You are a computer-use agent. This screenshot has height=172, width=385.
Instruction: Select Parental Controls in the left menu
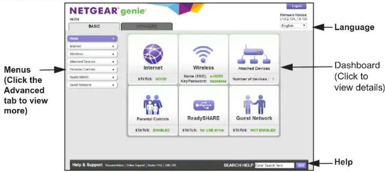pos(92,70)
